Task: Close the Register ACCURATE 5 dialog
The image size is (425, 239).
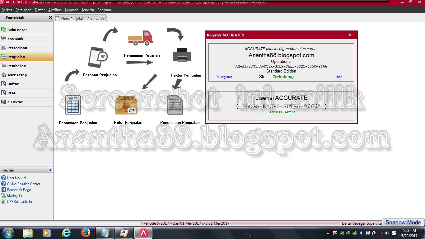Action: (350, 35)
